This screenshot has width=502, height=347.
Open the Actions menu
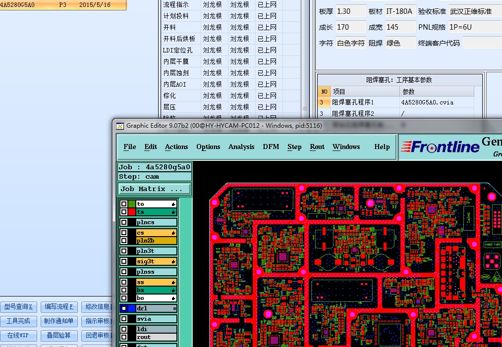pos(176,147)
